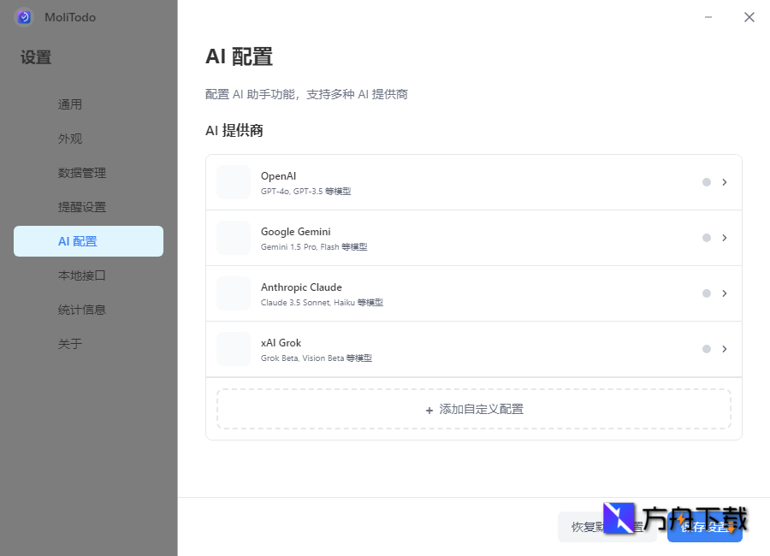The height and width of the screenshot is (556, 770).
Task: Toggle the Google Gemini status indicator dot
Action: (706, 237)
